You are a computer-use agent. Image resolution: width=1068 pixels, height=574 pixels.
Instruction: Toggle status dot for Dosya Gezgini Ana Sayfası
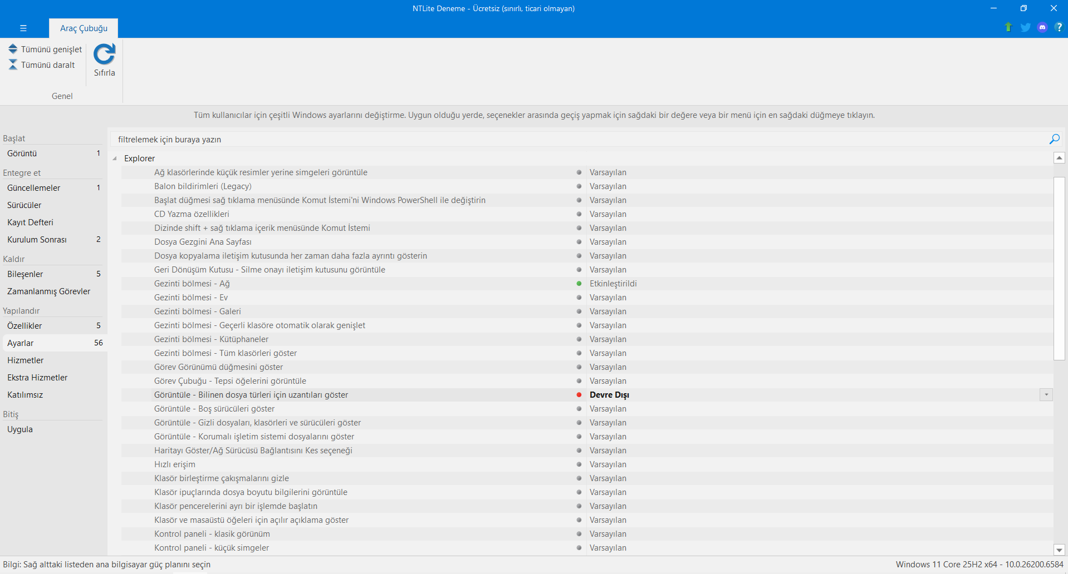click(x=579, y=242)
